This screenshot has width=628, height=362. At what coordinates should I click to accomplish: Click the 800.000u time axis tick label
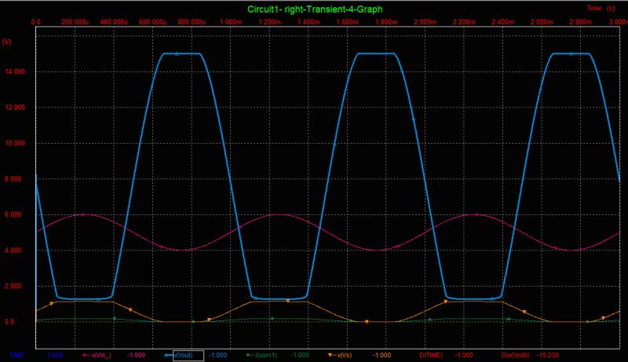tap(192, 22)
